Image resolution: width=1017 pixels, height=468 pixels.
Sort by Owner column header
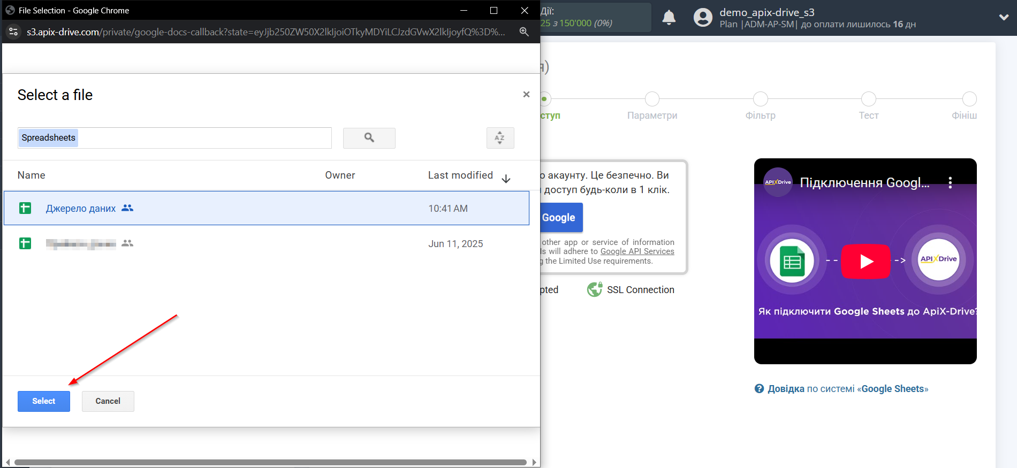pyautogui.click(x=340, y=175)
